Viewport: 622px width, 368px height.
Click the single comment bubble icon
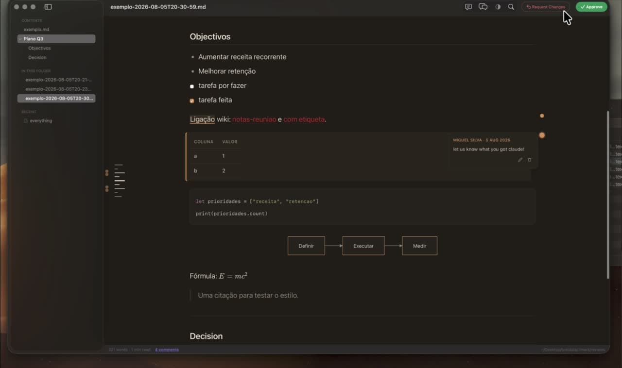tap(468, 7)
